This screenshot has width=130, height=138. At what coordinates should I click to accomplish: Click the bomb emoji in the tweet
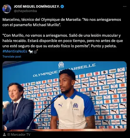click(36, 51)
